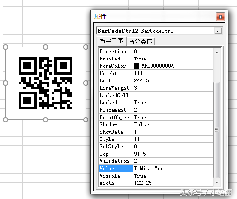
Task: Click the Value field 'I Miss You'
Action: (x=173, y=168)
